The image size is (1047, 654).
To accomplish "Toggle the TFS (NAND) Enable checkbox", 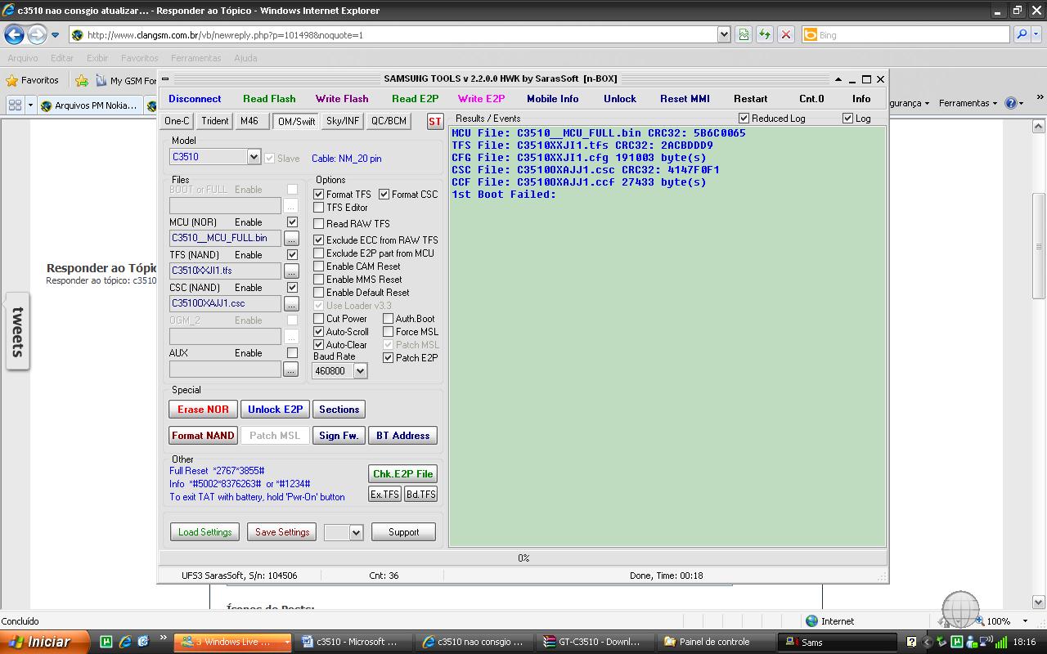I will [292, 255].
